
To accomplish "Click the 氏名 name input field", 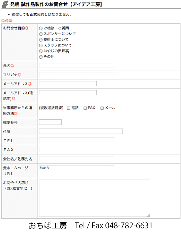I will click(x=76, y=65).
